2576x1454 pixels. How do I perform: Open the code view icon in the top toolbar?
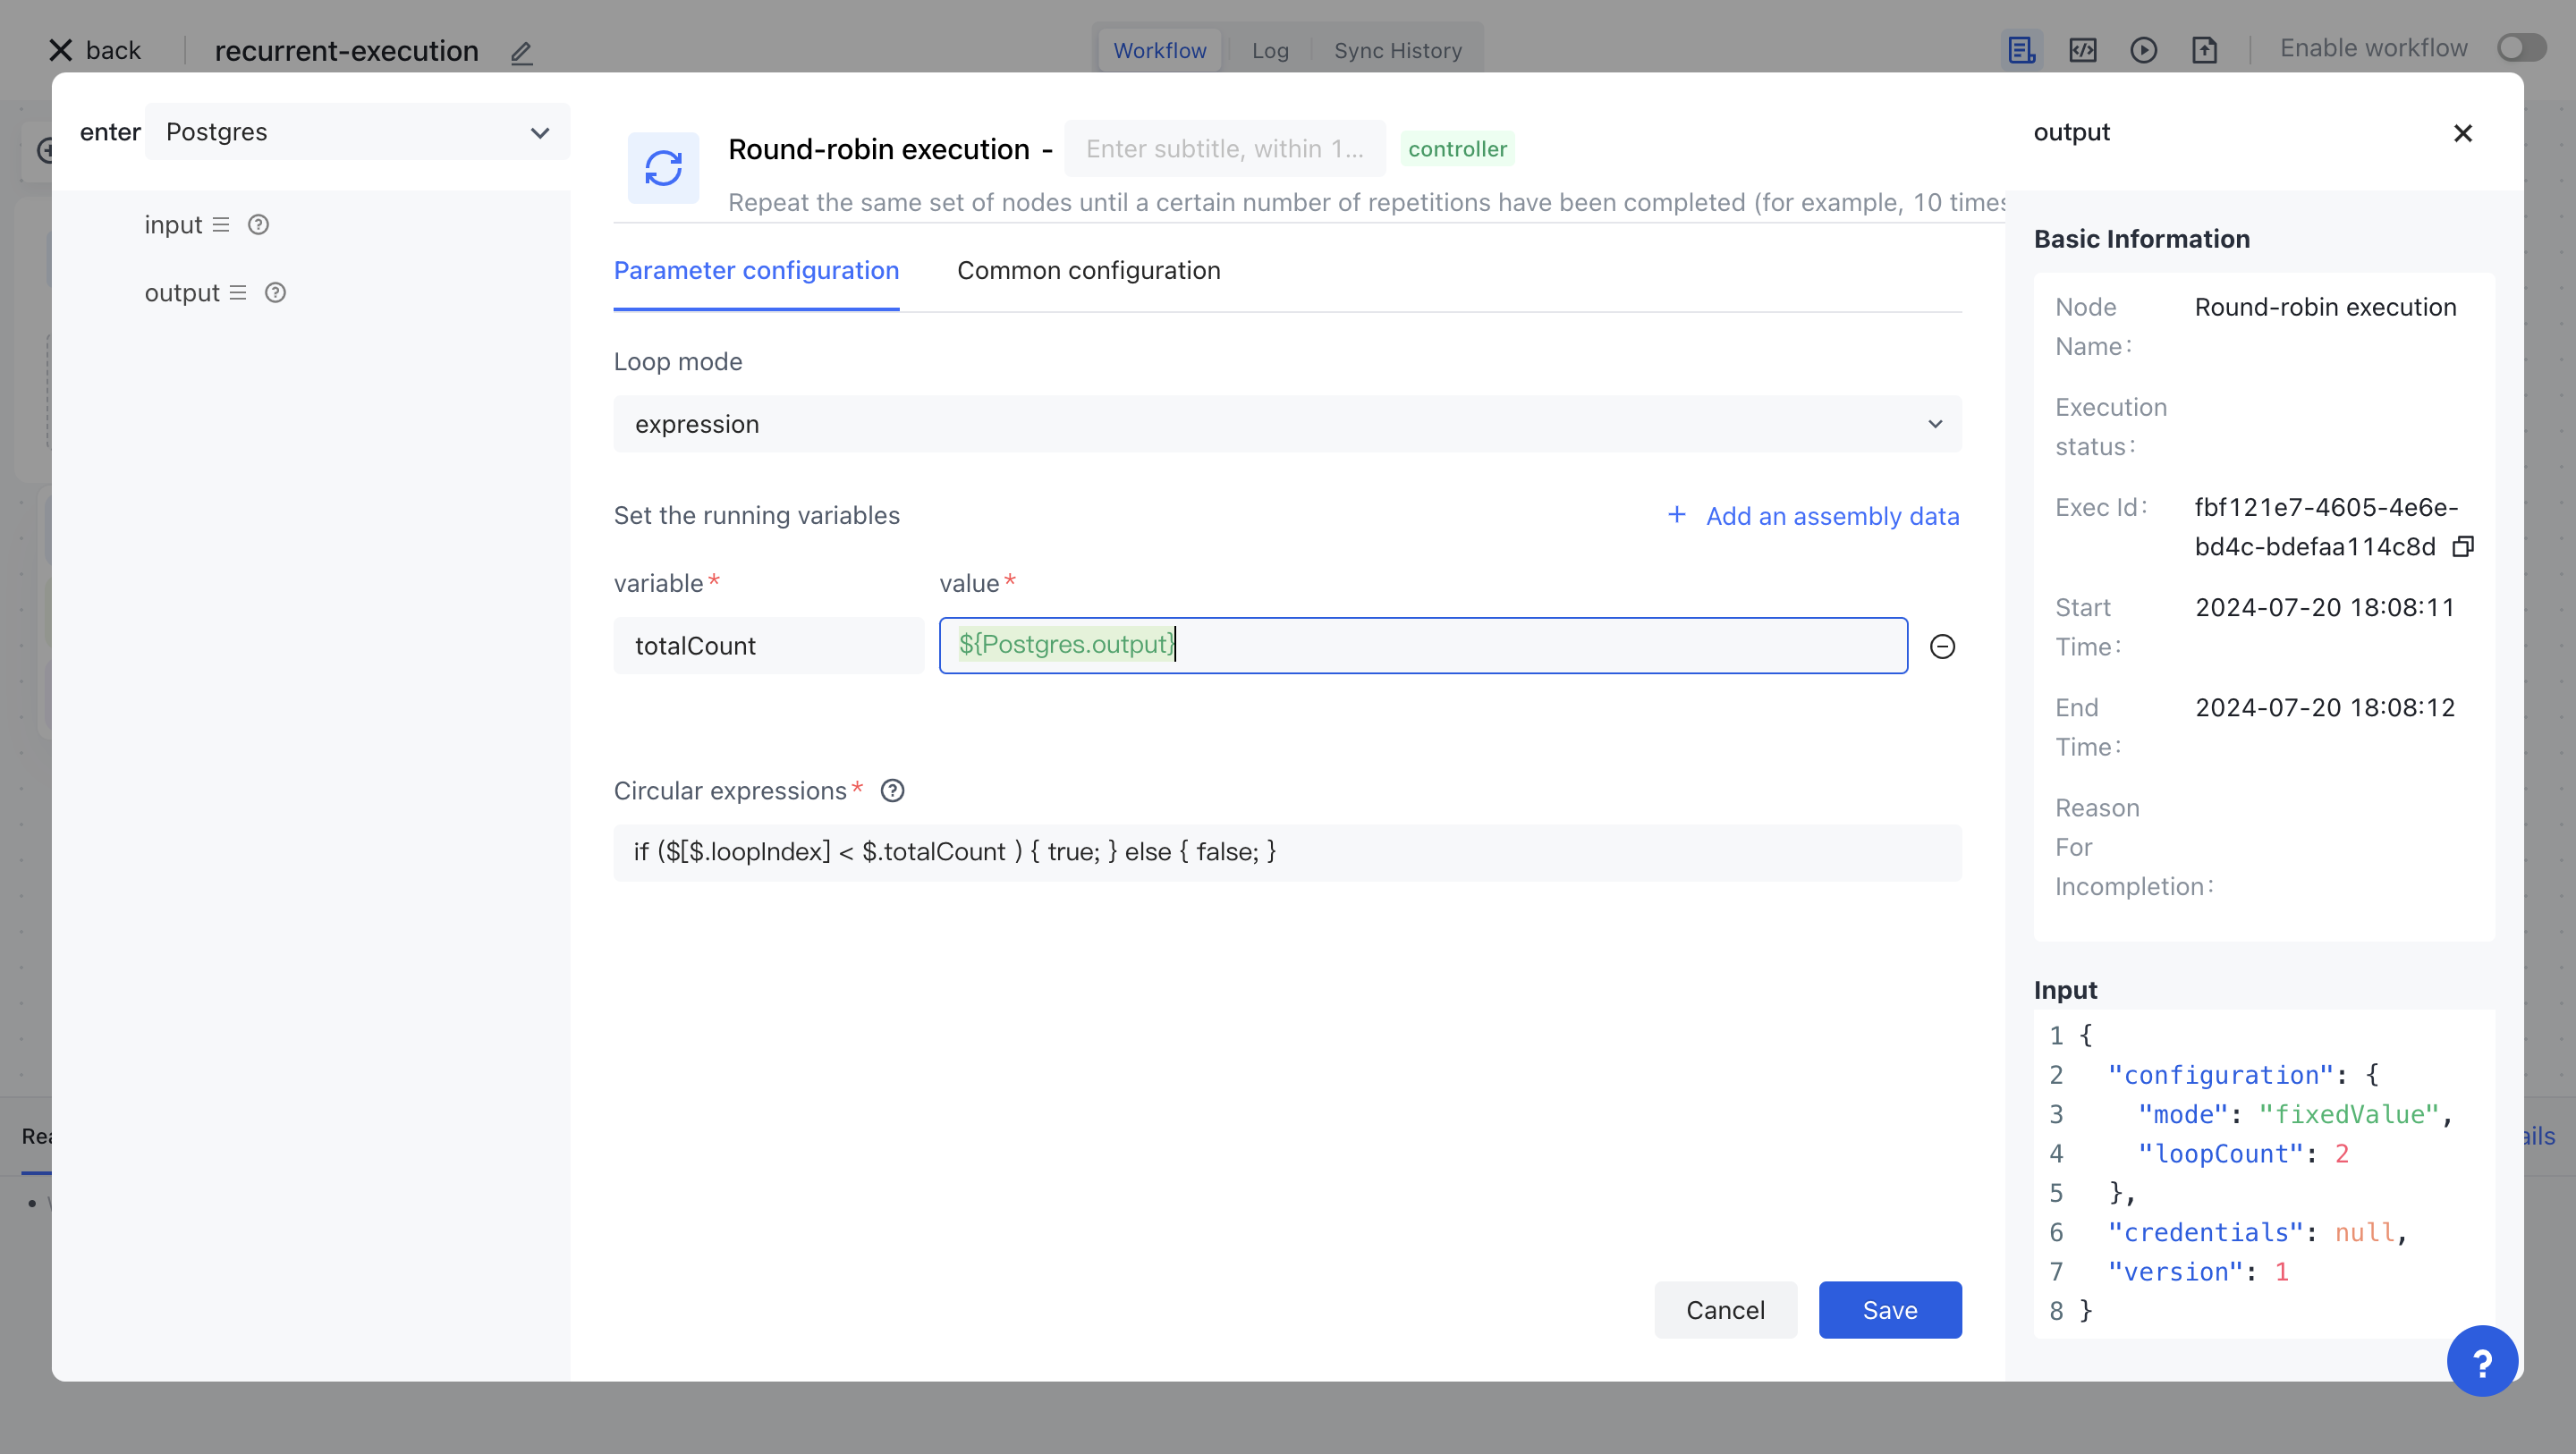[x=2083, y=49]
